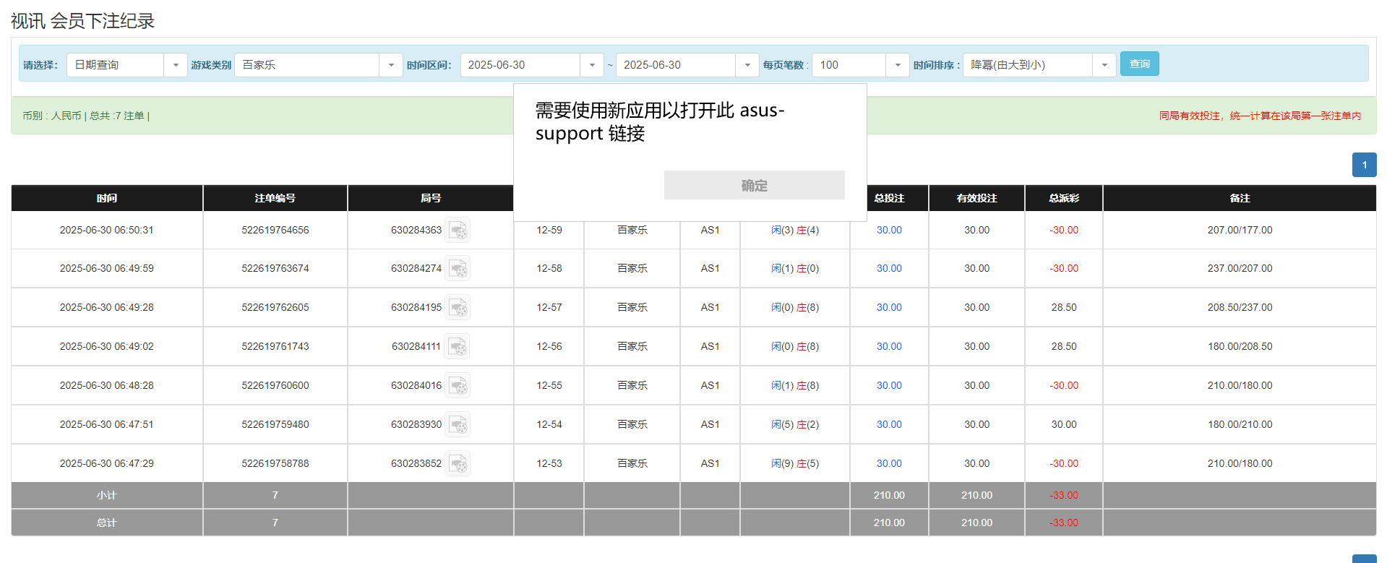This screenshot has height=563, width=1387.
Task: Click the 时间 column header
Action: click(x=107, y=198)
